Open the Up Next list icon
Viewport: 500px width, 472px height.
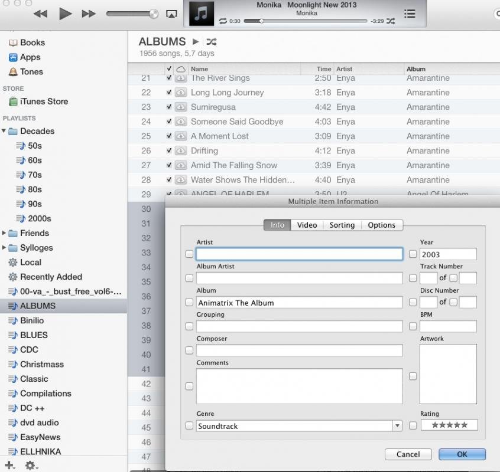409,14
